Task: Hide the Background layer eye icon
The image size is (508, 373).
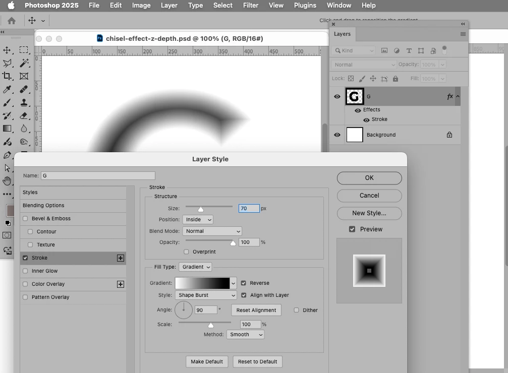Action: tap(337, 135)
